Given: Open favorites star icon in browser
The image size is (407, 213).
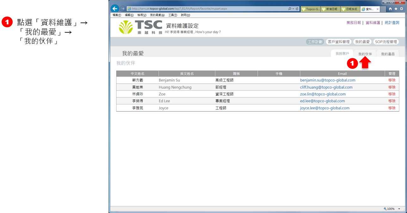Looking at the screenshot, I should click(x=396, y=9).
